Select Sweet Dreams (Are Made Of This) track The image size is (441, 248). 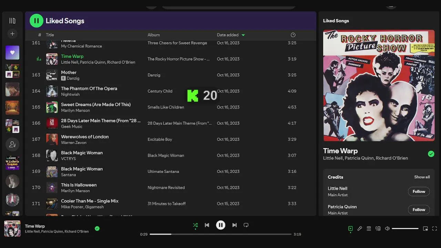171,107
